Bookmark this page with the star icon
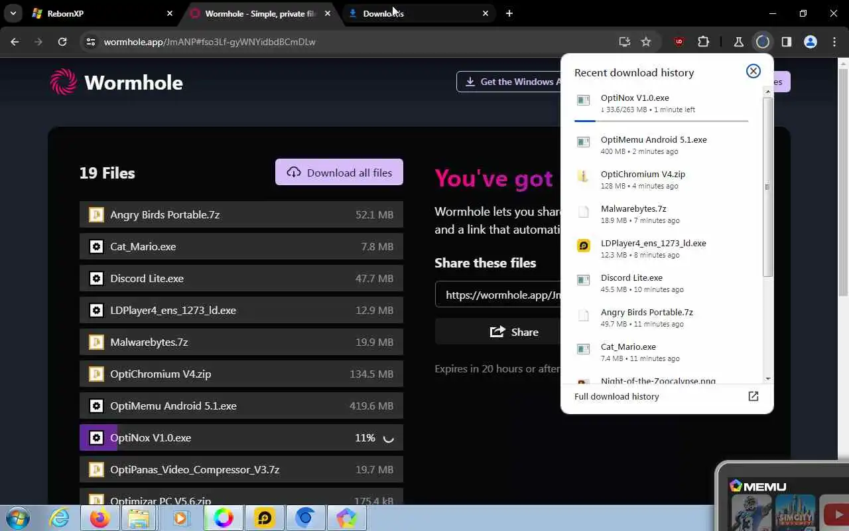Image resolution: width=849 pixels, height=531 pixels. click(646, 42)
